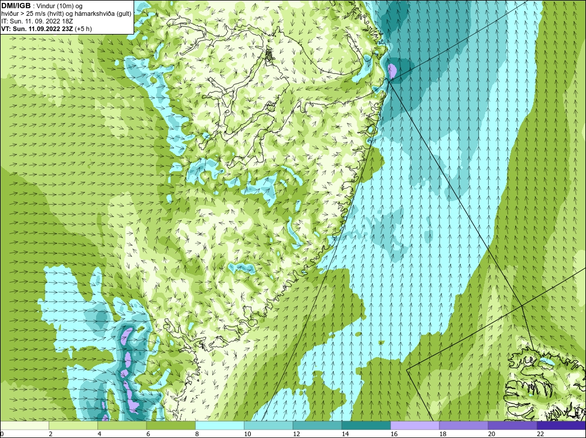Click the legend scale number 22
Image resolution: width=586 pixels, height=438 pixels.
point(540,434)
